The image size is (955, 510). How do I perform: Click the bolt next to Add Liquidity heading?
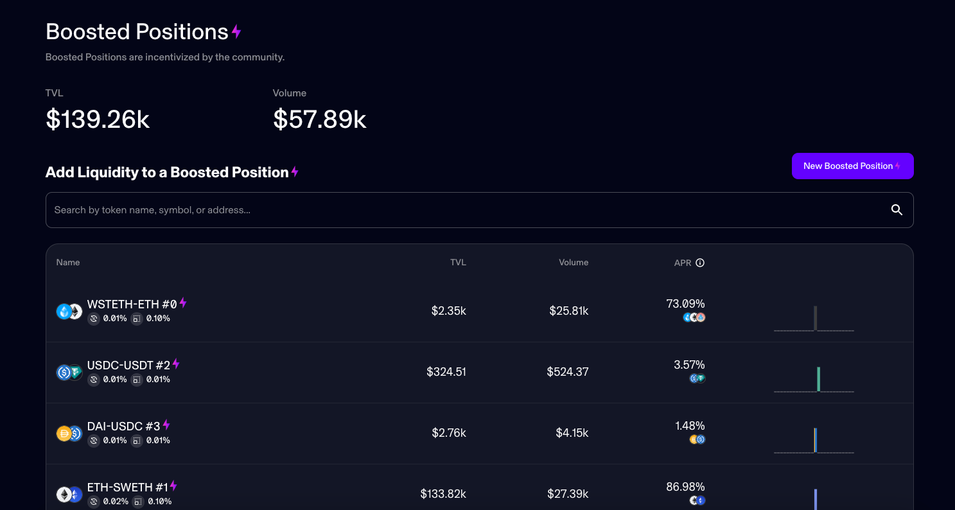pos(295,171)
